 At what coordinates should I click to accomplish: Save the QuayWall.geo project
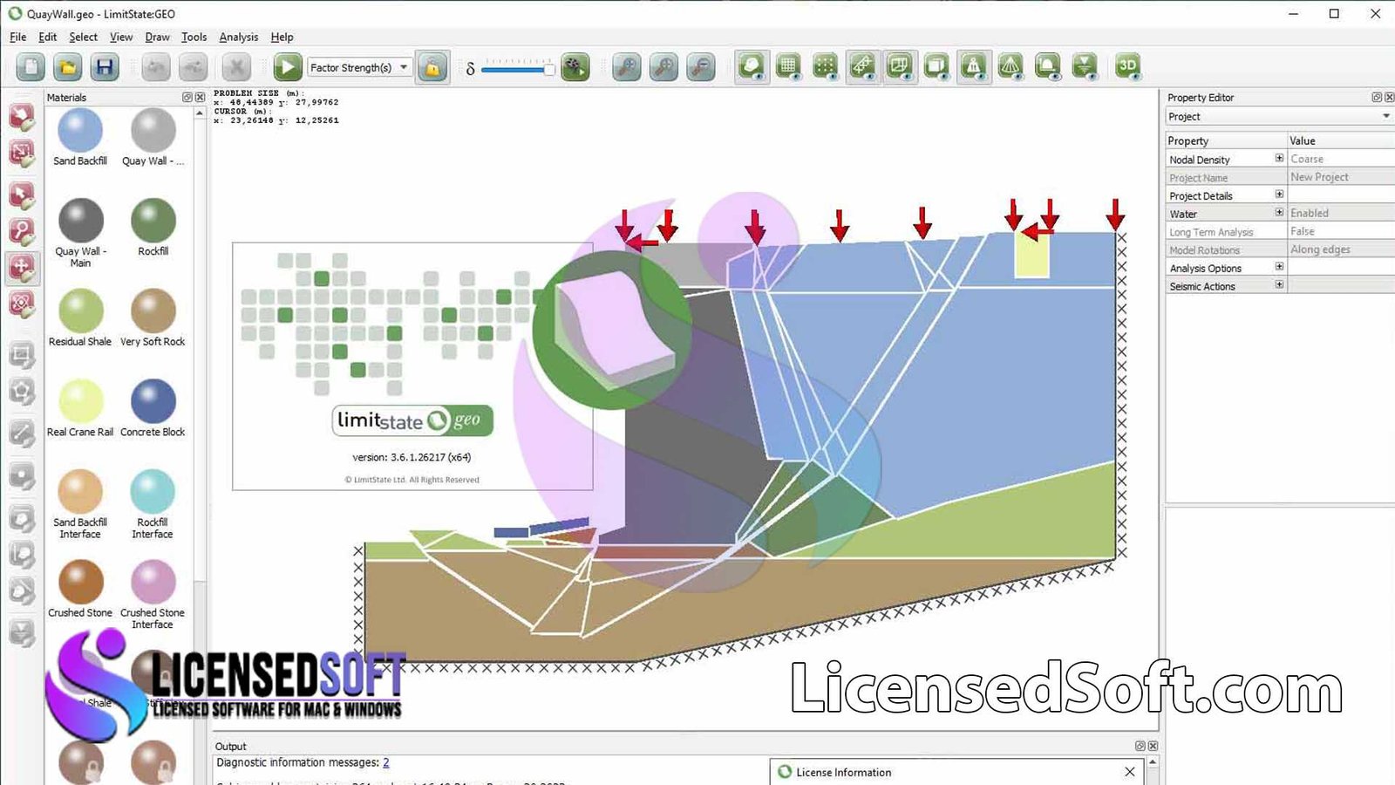coord(105,67)
